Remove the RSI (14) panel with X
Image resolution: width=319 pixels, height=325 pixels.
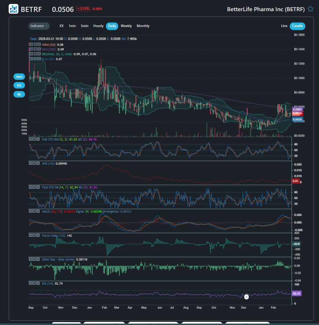point(38,283)
